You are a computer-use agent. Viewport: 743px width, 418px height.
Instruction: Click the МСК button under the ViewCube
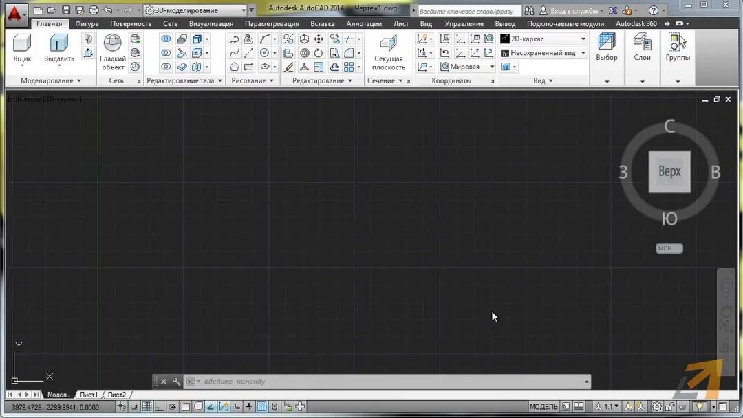click(669, 248)
